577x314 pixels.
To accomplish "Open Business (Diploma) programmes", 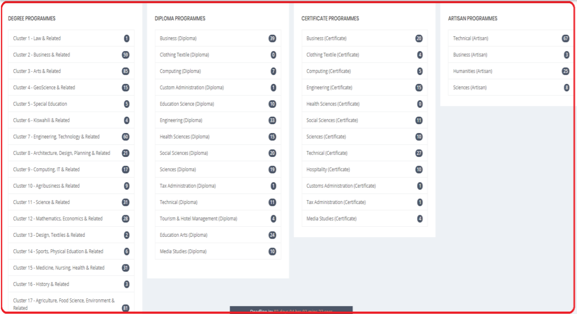I will coord(178,39).
